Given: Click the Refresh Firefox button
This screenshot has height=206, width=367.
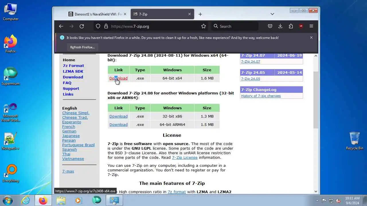Looking at the screenshot, I should [83, 47].
